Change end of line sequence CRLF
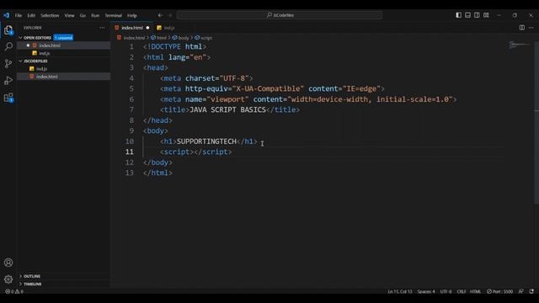539x303 pixels. [462, 291]
